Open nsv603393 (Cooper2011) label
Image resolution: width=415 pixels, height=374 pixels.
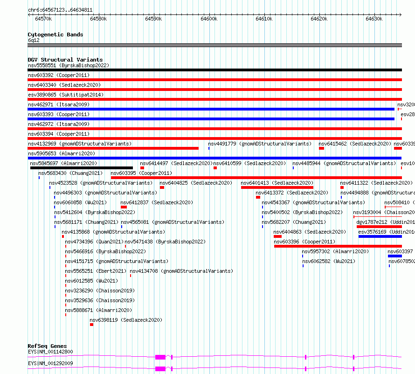coord(59,114)
